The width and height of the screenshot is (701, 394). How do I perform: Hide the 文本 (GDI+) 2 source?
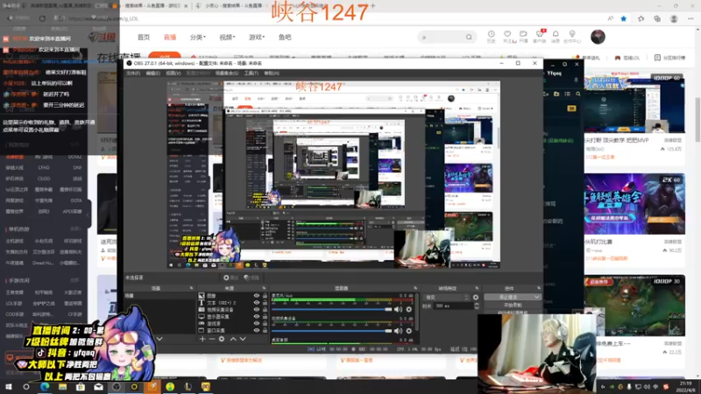tap(257, 302)
